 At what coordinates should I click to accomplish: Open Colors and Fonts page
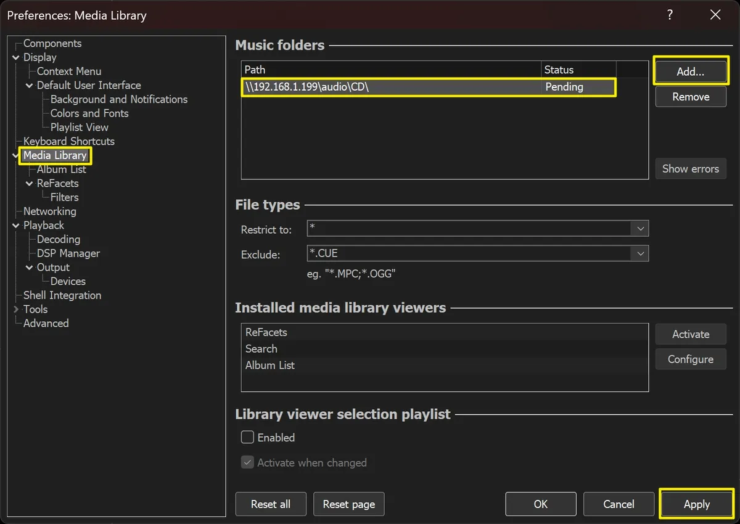89,113
